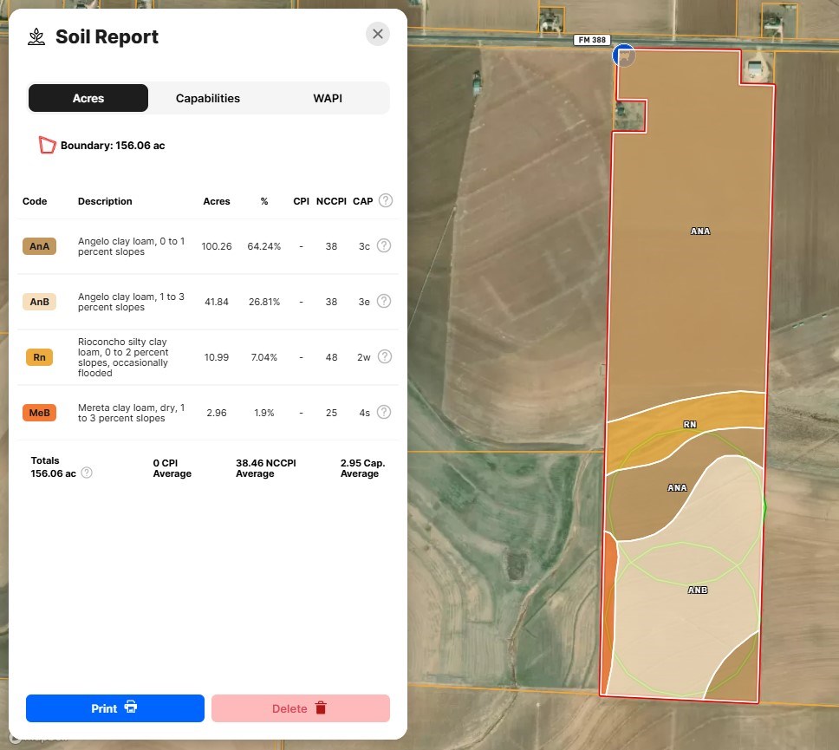Click the MeB orange soil code swatch
Viewport: 839px width, 750px height.
click(39, 413)
